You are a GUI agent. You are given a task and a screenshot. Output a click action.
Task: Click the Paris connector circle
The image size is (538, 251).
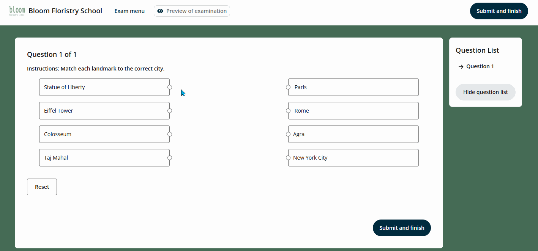(288, 87)
